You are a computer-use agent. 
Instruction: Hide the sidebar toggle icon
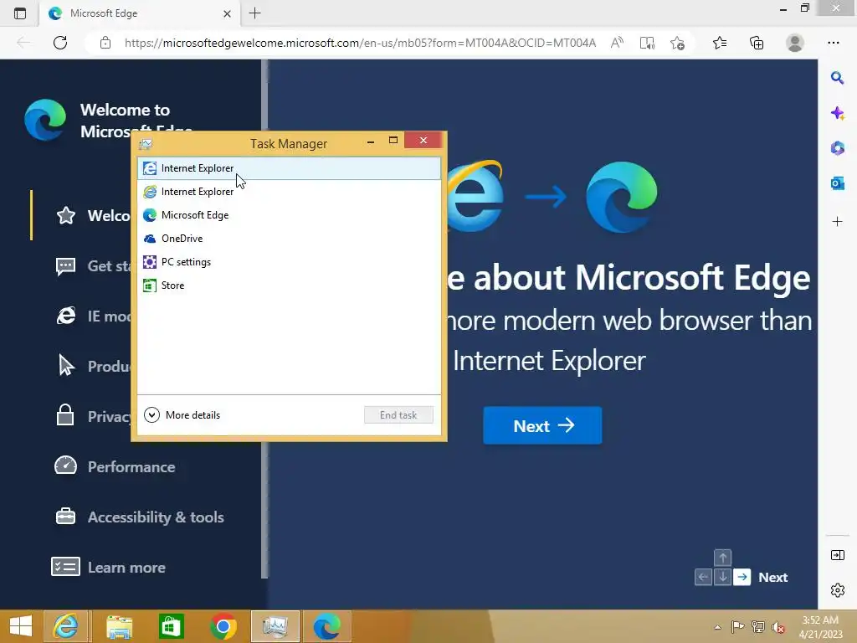click(x=837, y=556)
